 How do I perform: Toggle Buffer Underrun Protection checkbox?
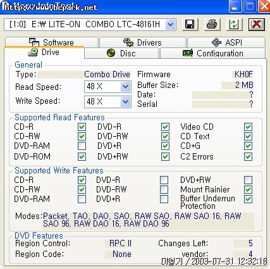pos(248,199)
